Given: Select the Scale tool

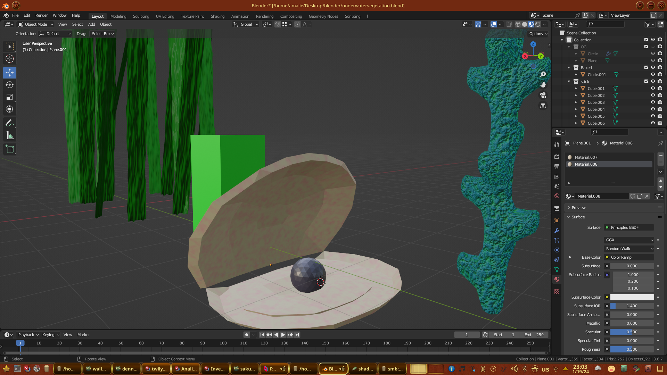Looking at the screenshot, I should tap(10, 97).
